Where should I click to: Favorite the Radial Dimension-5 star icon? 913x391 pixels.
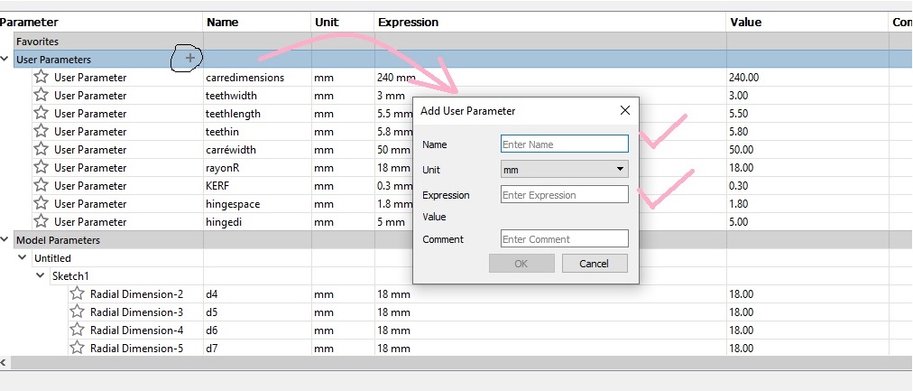click(x=78, y=349)
